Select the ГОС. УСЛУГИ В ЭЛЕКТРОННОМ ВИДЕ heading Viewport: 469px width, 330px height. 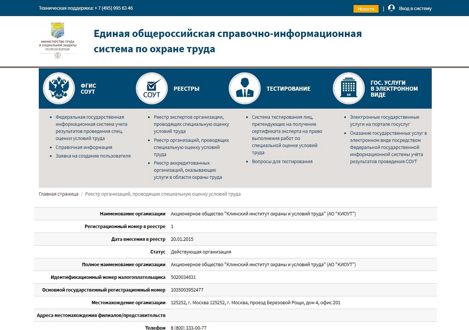[395, 88]
